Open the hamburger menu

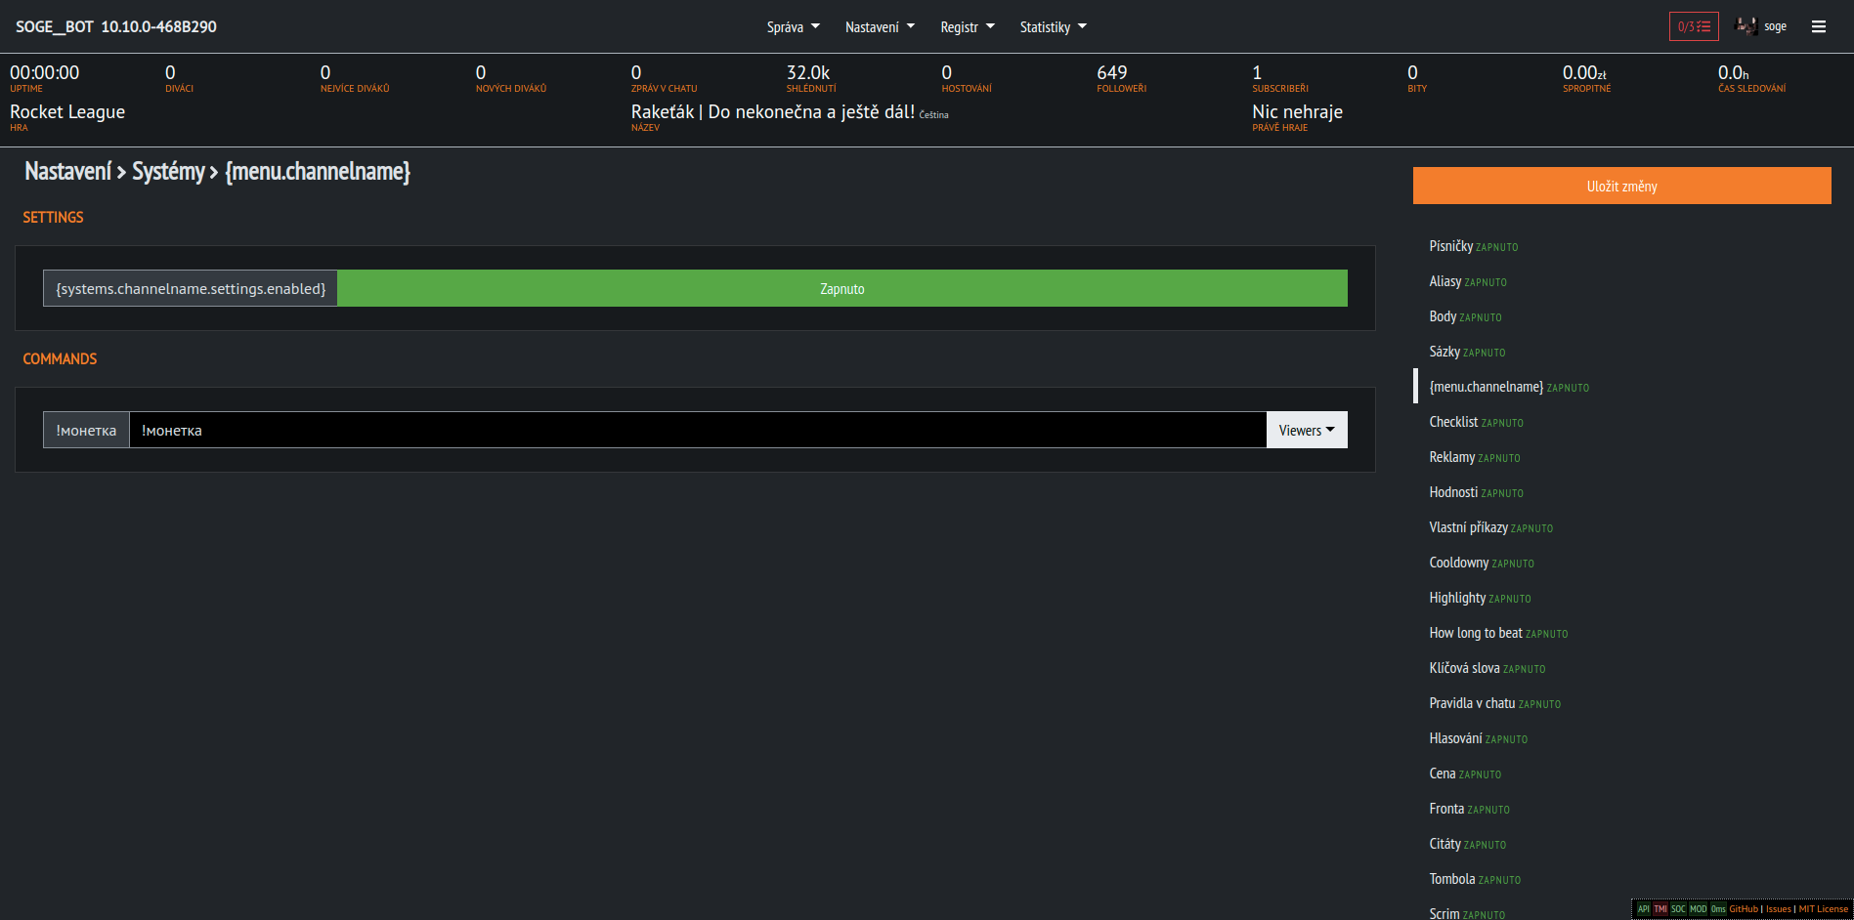(x=1820, y=26)
